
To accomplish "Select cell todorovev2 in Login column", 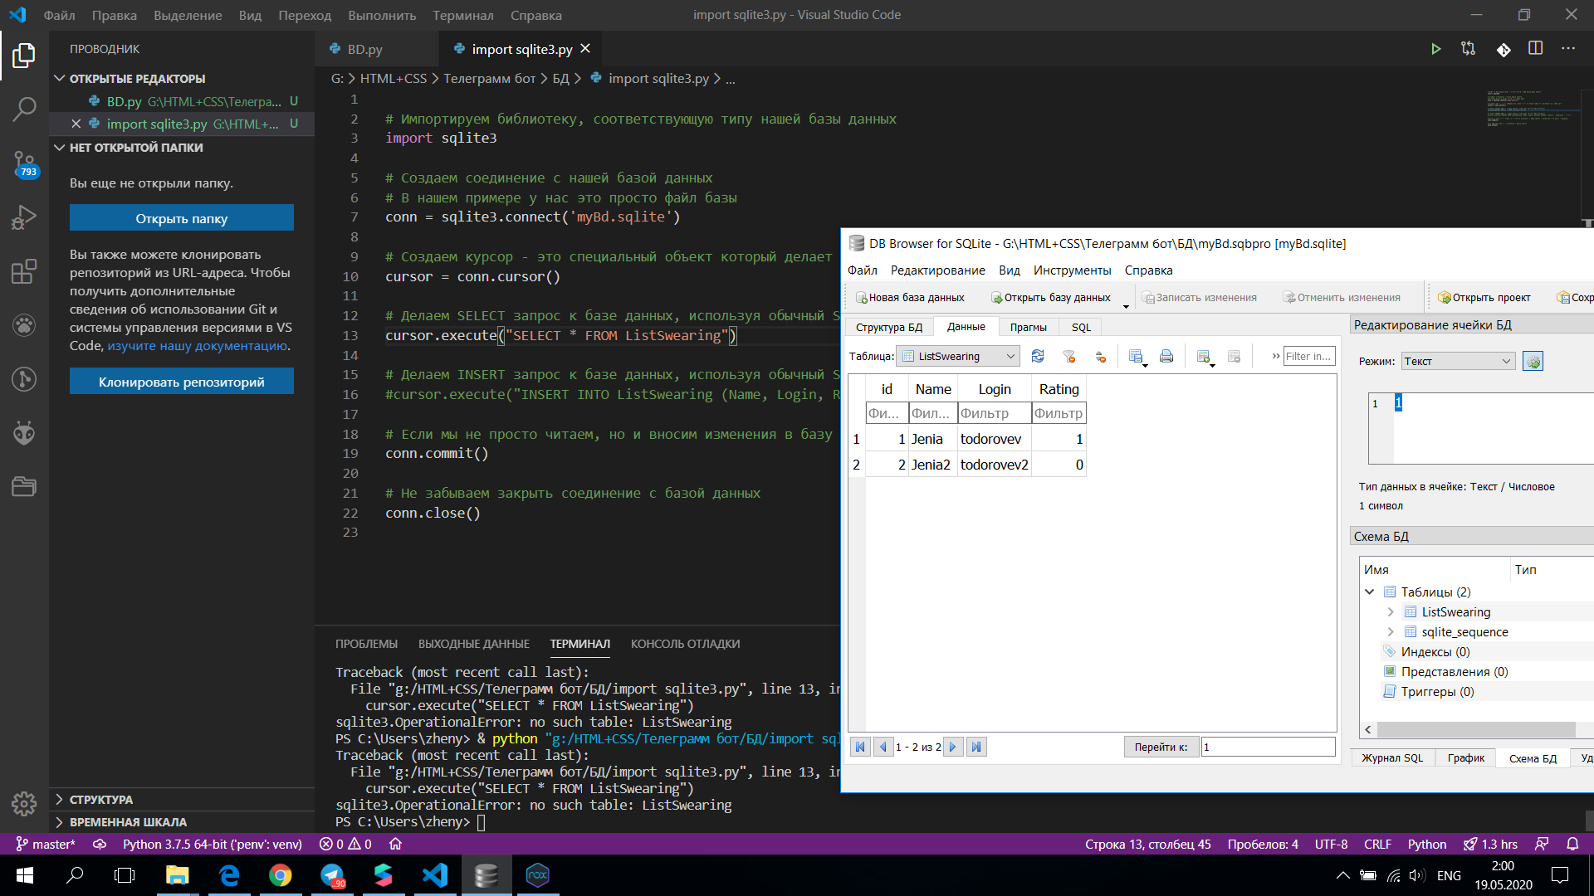I will (x=994, y=465).
